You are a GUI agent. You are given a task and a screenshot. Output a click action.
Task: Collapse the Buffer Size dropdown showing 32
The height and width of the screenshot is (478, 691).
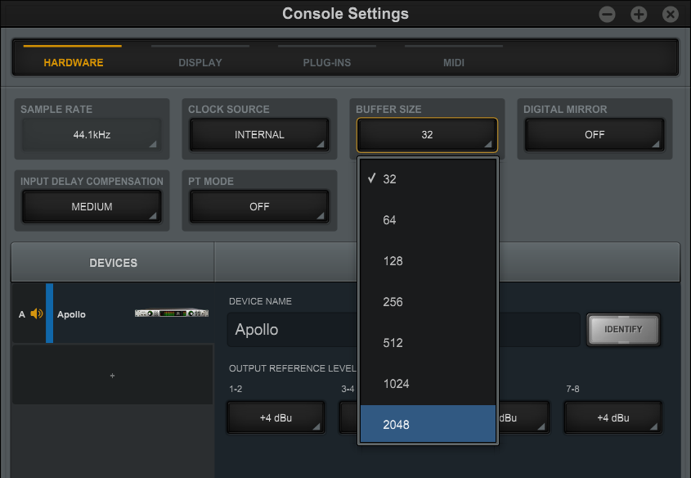pos(427,134)
